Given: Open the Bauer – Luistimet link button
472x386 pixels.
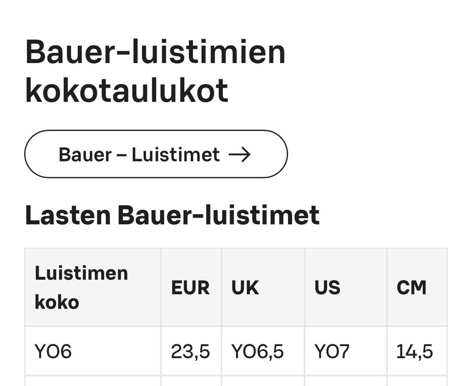Looking at the screenshot, I should coord(156,154).
